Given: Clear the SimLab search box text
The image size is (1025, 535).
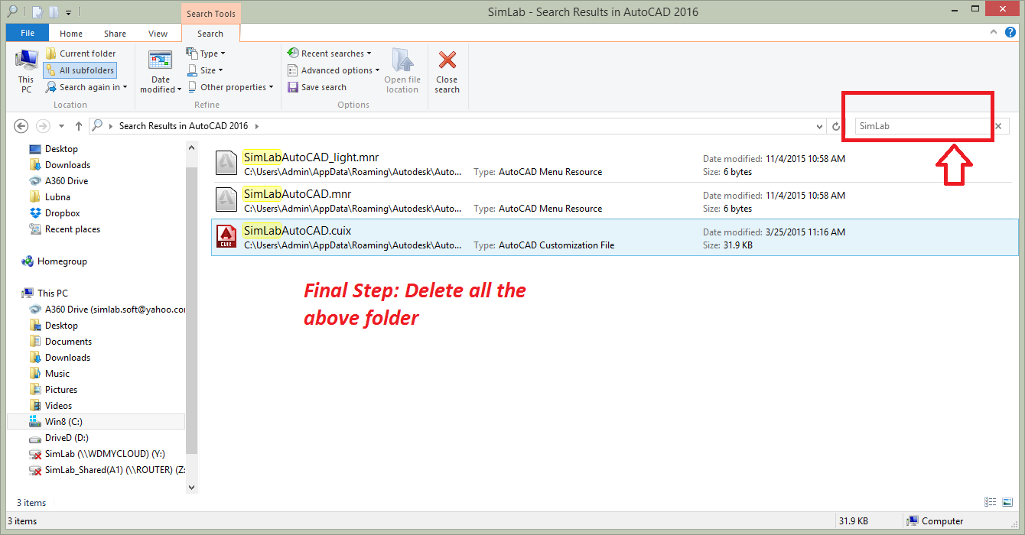Looking at the screenshot, I should [997, 126].
